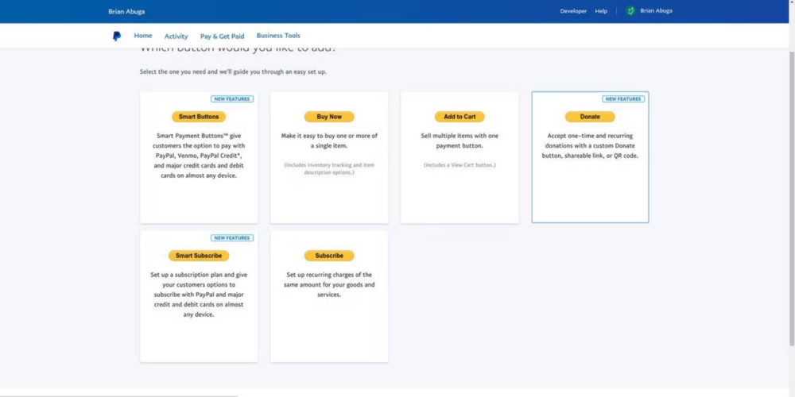Open the Developer link
Screen dimensions: 795x397
point(573,11)
